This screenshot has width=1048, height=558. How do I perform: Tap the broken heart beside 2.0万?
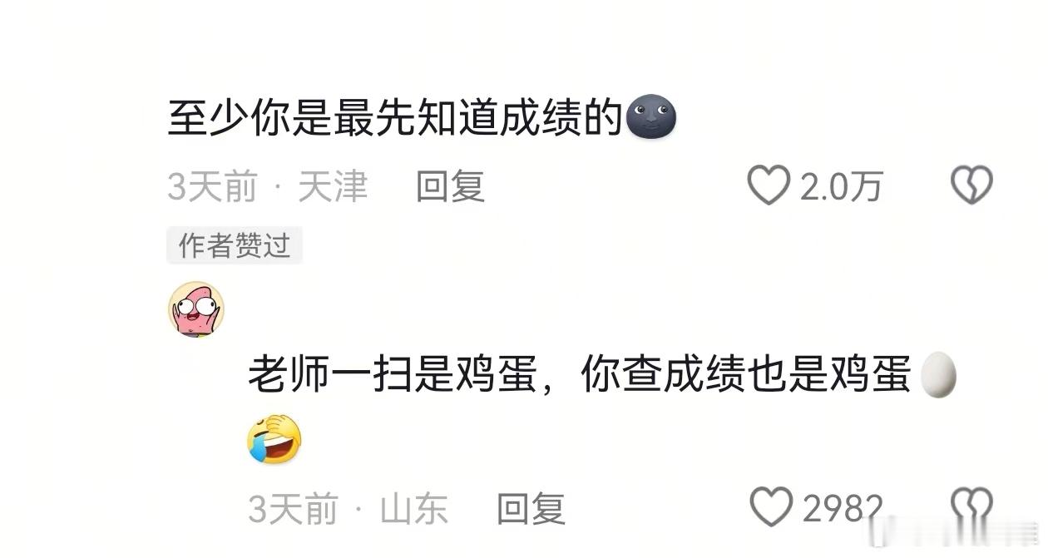click(x=971, y=185)
